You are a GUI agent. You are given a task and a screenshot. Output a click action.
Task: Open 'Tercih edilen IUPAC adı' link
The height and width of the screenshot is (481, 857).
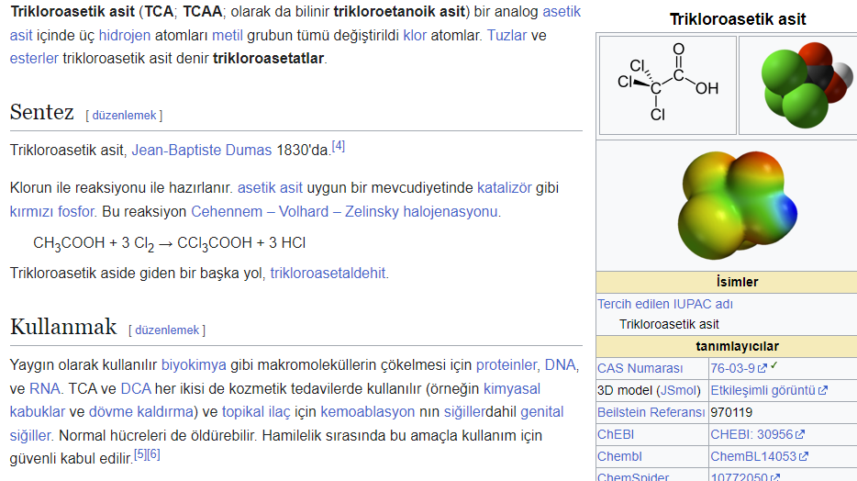point(664,304)
